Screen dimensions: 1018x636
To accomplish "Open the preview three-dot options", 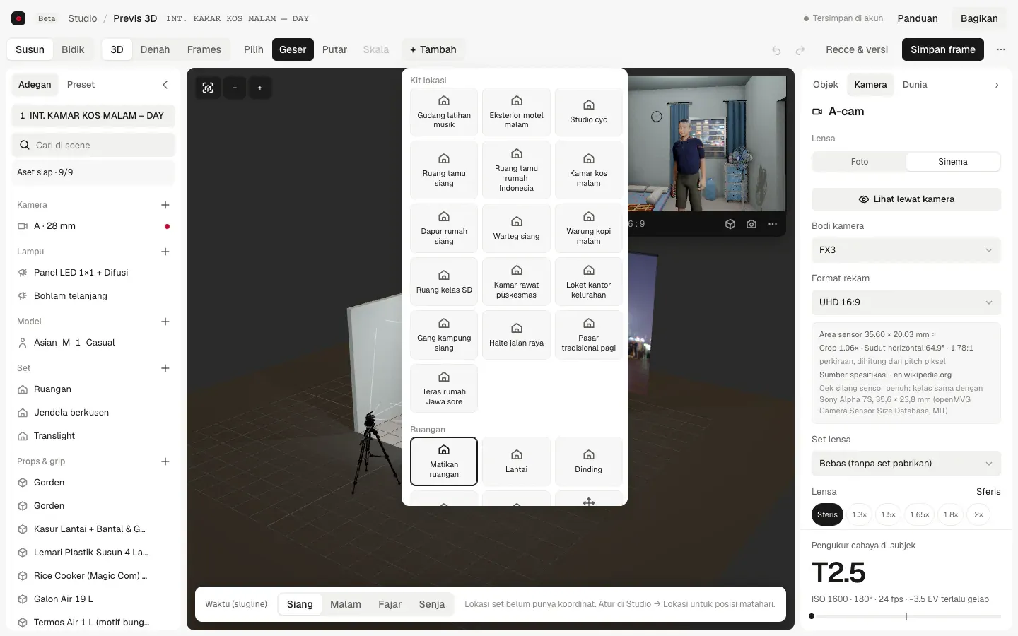I will click(x=773, y=224).
